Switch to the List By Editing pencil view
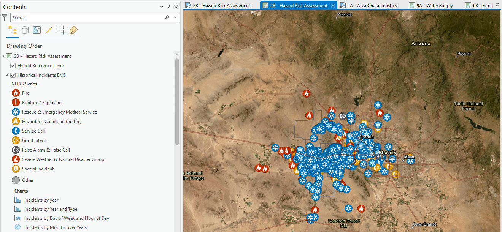The height and width of the screenshot is (232, 502). (x=49, y=30)
